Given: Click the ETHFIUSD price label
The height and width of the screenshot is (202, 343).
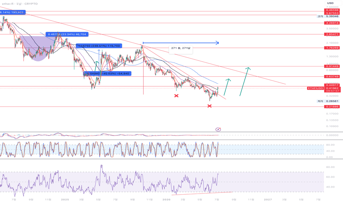Looking at the screenshot, I should coord(315,88).
